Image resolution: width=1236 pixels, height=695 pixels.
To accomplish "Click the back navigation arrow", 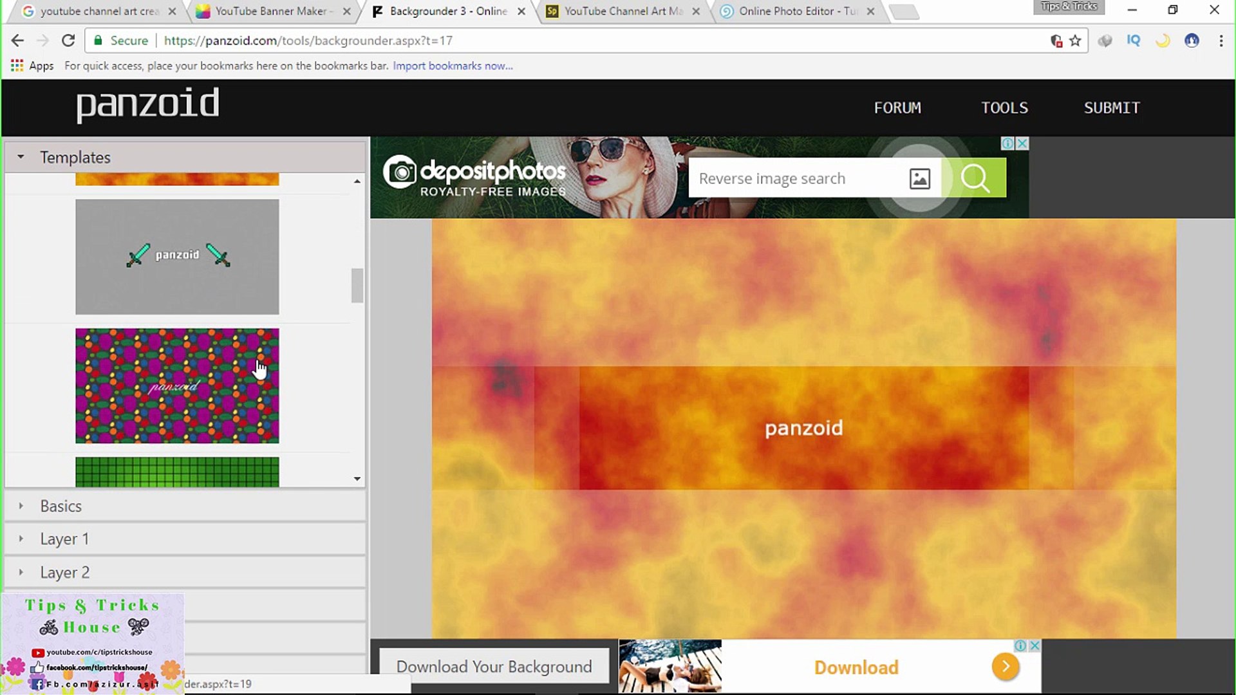I will click(17, 41).
